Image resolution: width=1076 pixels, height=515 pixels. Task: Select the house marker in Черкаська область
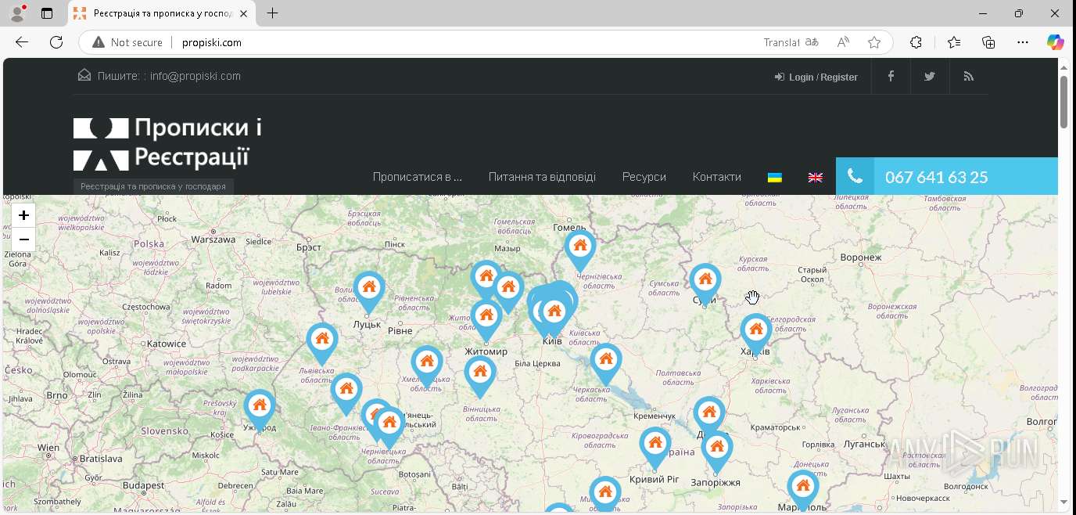tap(606, 363)
